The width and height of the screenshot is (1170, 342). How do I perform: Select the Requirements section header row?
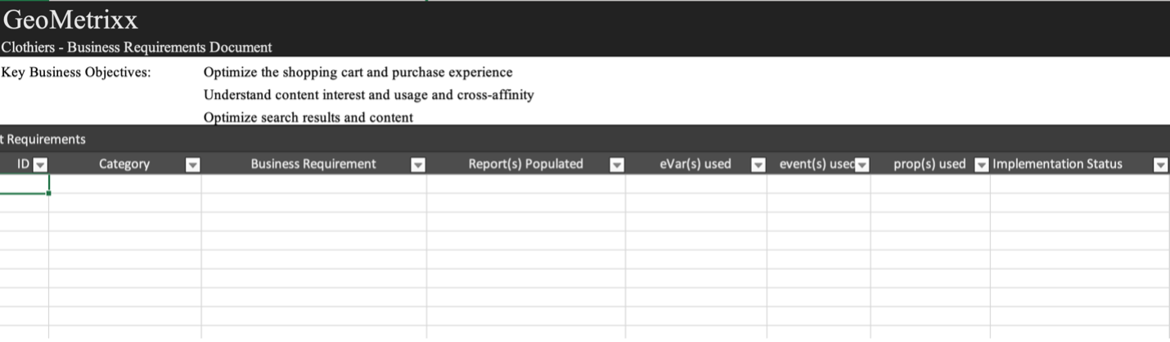585,139
